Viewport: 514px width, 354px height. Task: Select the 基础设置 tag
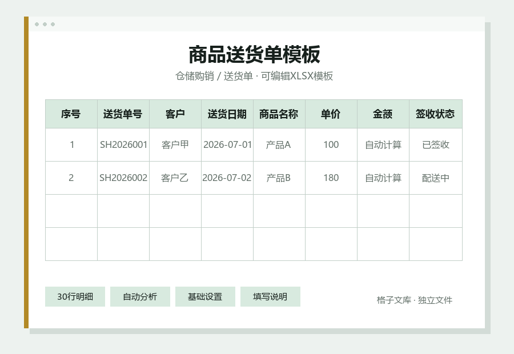(x=205, y=297)
